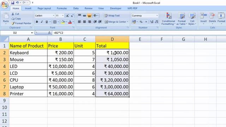Open Conditional Formatting menu
The image size is (226, 127).
pos(168,19)
